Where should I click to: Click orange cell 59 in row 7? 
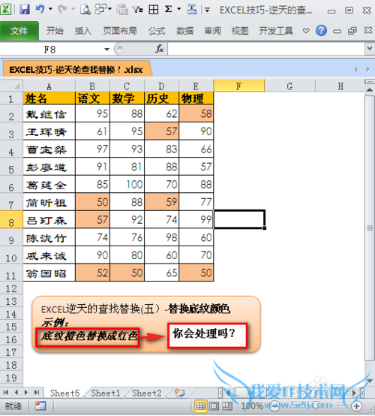[x=162, y=202]
